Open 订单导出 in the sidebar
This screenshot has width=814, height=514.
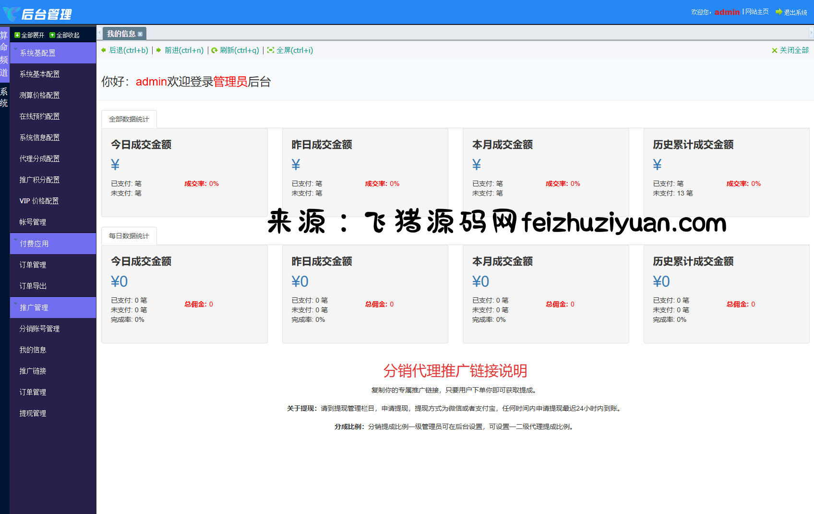33,286
